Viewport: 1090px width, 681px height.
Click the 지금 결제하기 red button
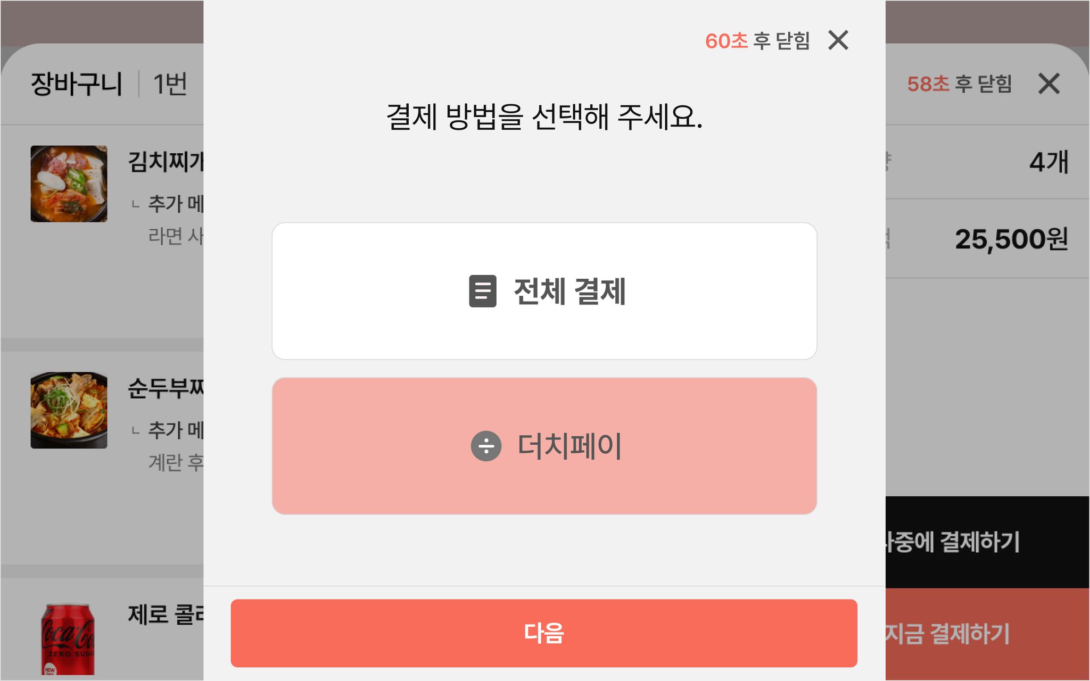pyautogui.click(x=987, y=634)
